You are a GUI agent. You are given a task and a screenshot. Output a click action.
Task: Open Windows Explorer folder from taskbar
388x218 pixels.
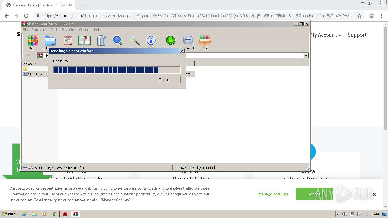[x=34, y=214]
